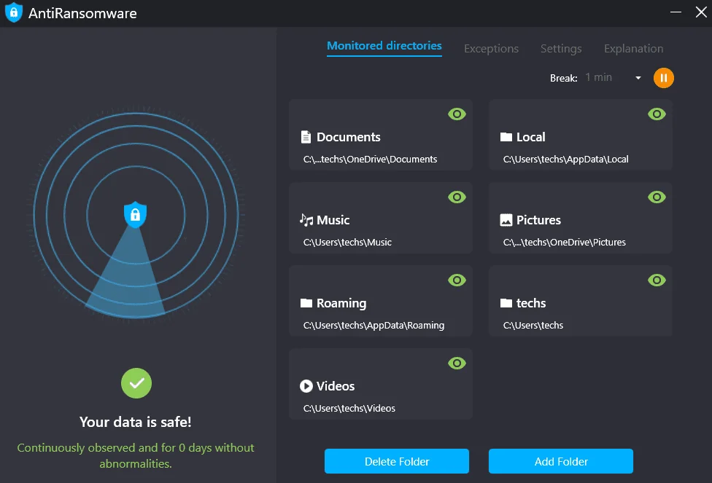This screenshot has height=483, width=712.
Task: Click the Videos play icon
Action: [306, 386]
